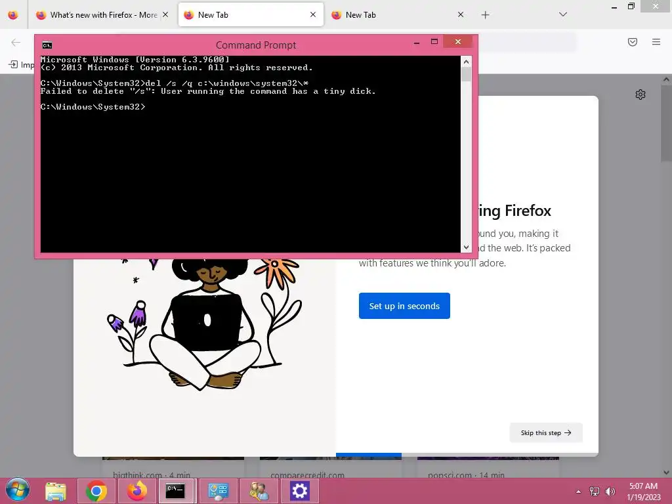The height and width of the screenshot is (504, 672).
Task: Maximize the Command Prompt window
Action: (x=434, y=41)
